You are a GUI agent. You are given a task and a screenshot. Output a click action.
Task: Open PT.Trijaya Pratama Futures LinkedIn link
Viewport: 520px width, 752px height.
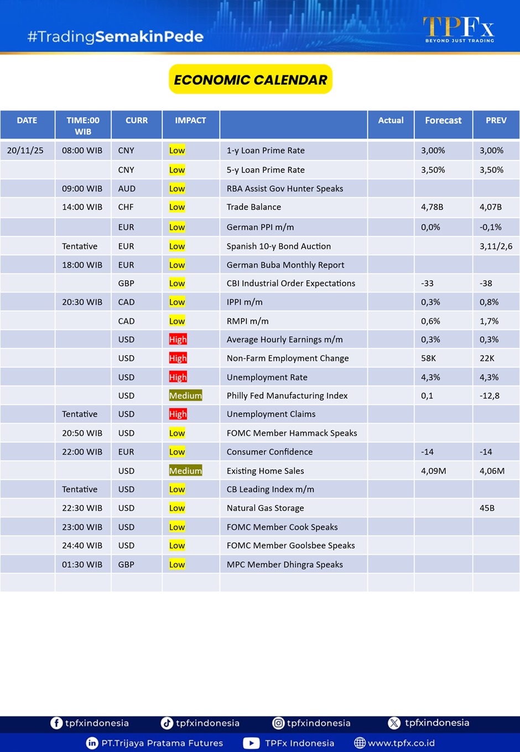(x=162, y=743)
